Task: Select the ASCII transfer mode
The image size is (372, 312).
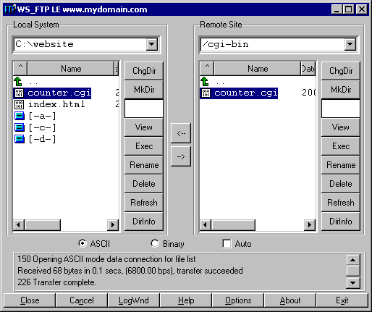Action: [x=83, y=243]
